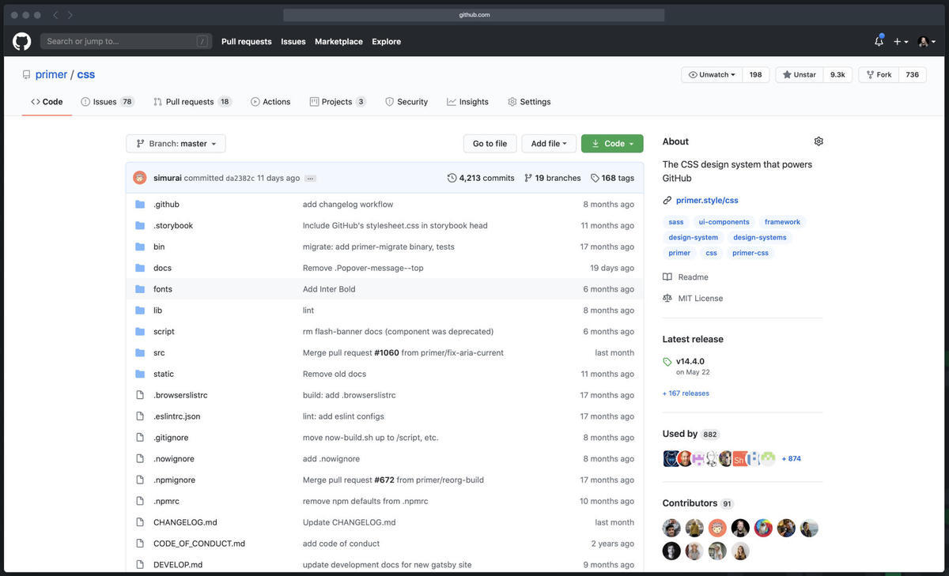
Task: Switch to the Settings tab
Action: coord(529,102)
